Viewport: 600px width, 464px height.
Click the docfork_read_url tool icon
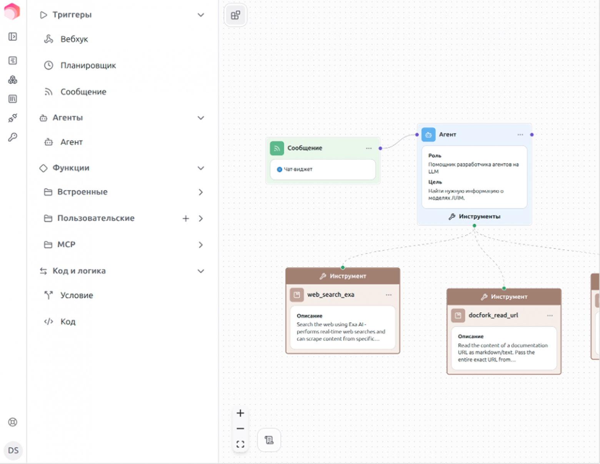coord(458,316)
